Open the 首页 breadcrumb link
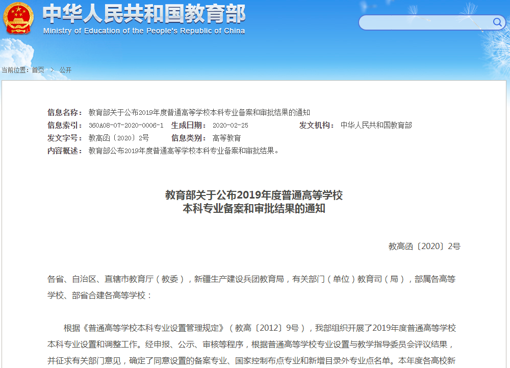The height and width of the screenshot is (368, 510). pyautogui.click(x=38, y=70)
